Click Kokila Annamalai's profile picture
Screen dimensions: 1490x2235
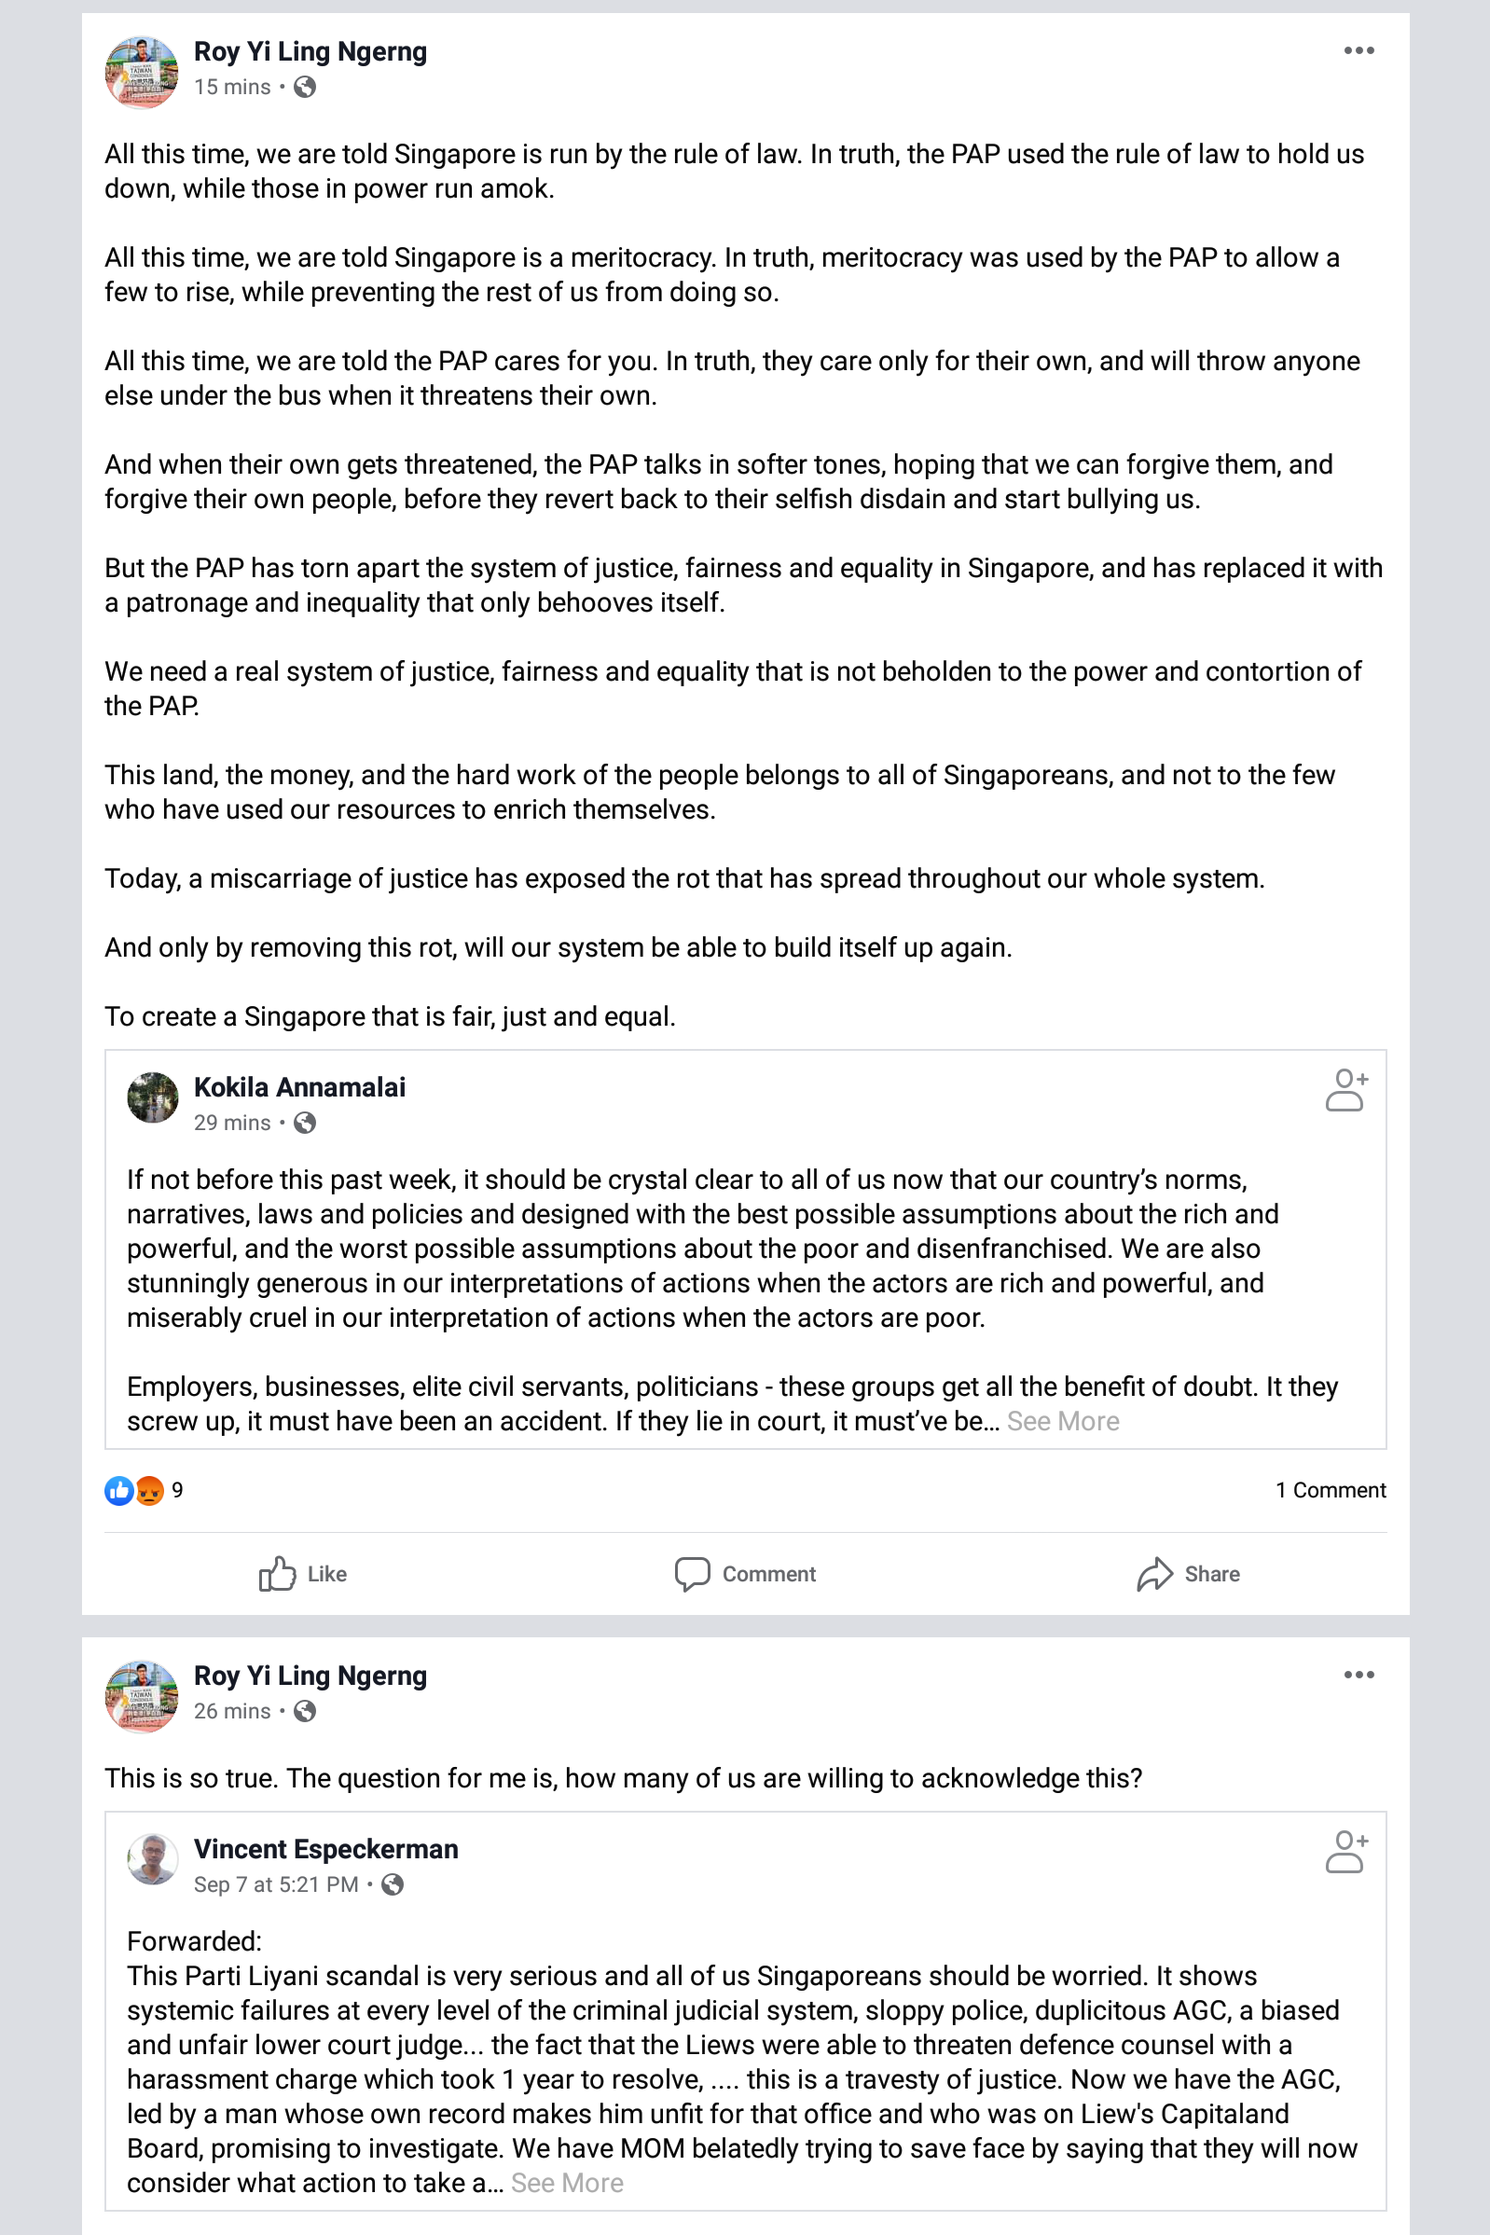coord(153,1097)
